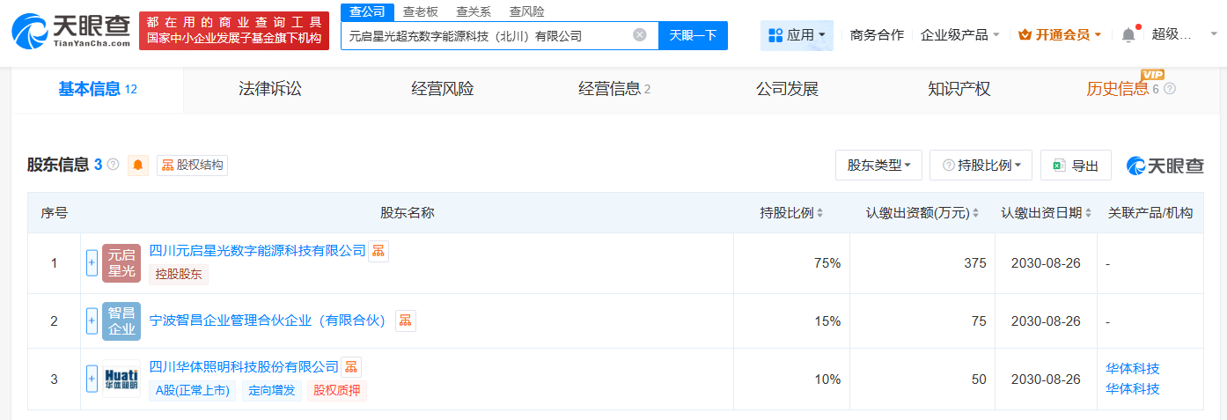Click the help question mark beside 股东信息
This screenshot has height=420, width=1227.
pyautogui.click(x=114, y=165)
